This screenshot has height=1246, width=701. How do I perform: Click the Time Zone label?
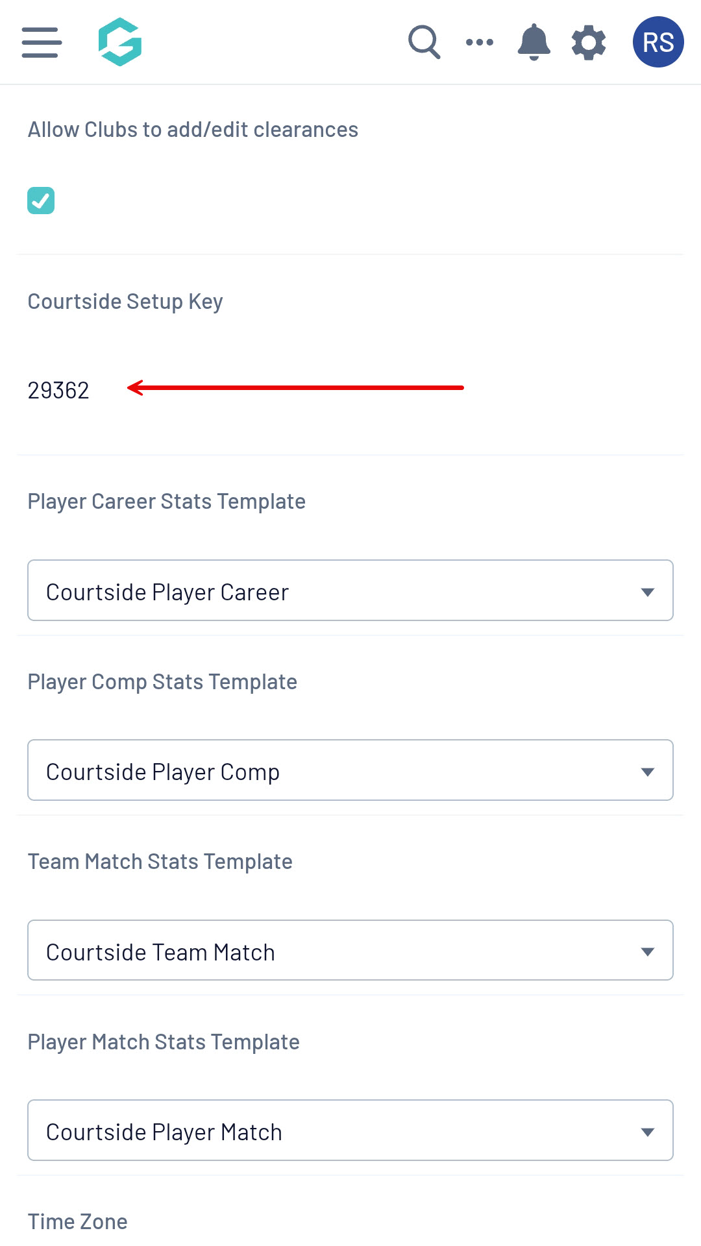click(78, 1221)
